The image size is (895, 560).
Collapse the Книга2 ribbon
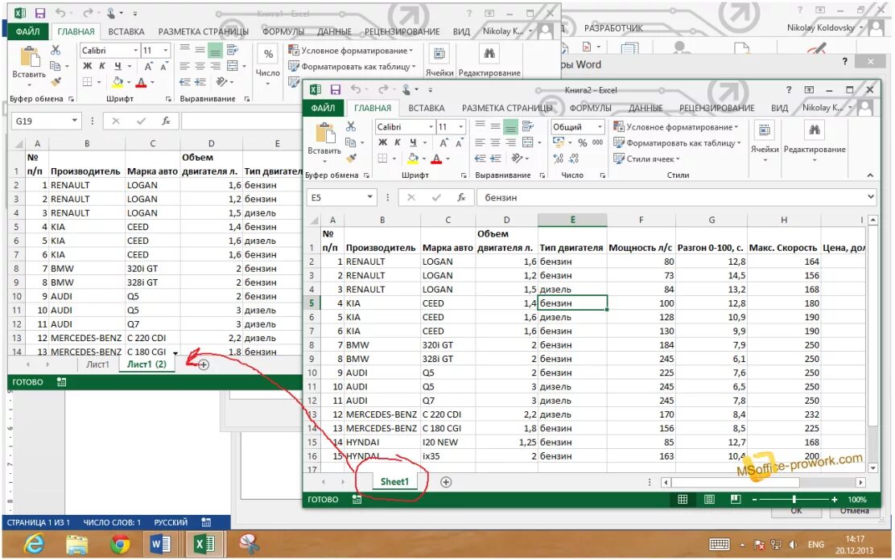pyautogui.click(x=870, y=175)
